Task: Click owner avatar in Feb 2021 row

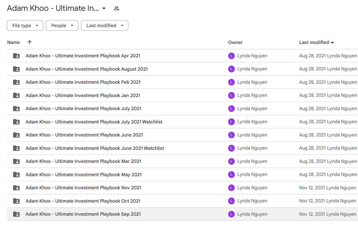Action: tap(231, 82)
